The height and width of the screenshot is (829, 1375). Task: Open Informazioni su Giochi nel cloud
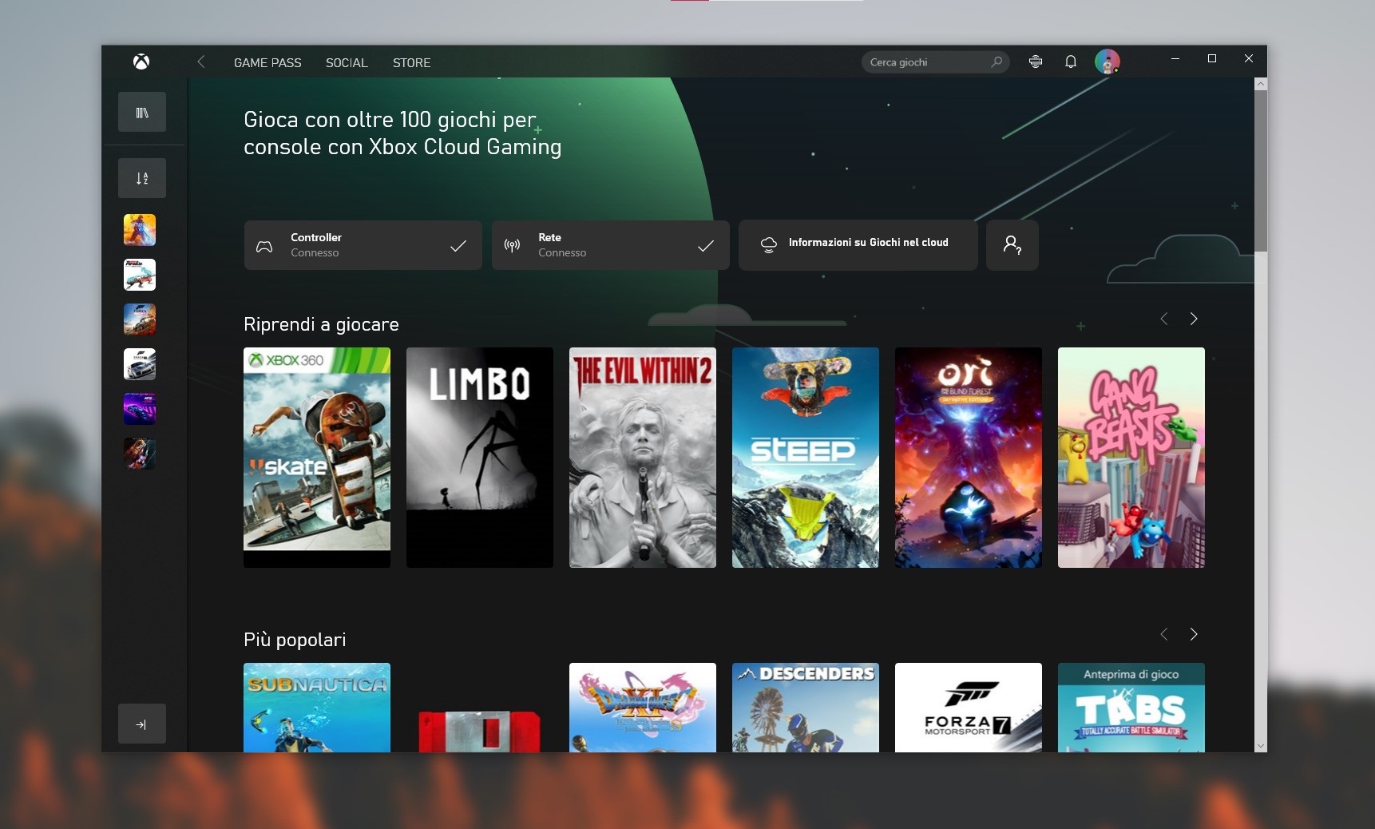858,244
